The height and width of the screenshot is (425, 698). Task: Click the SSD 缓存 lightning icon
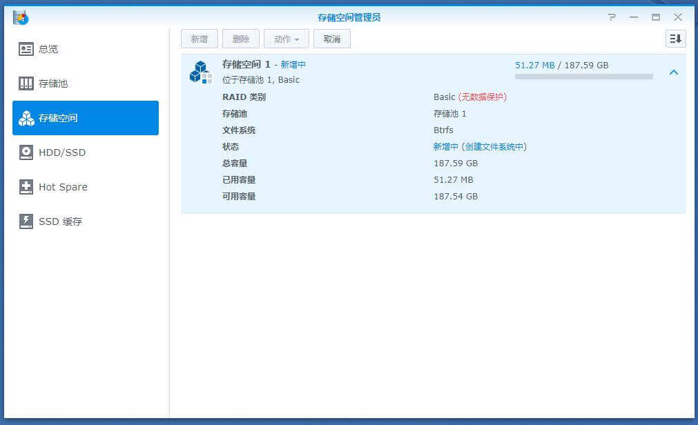pyautogui.click(x=26, y=221)
